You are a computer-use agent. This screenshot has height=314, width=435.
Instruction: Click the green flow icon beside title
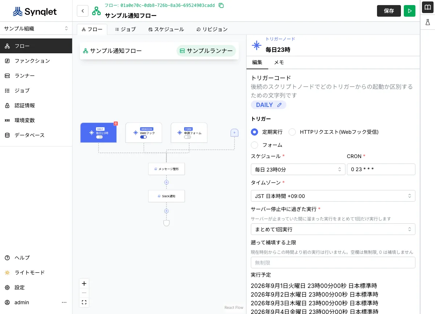(96, 11)
